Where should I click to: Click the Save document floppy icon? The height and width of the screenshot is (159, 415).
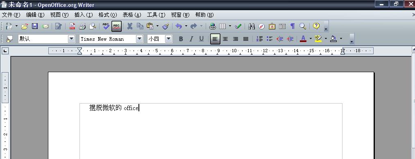(35, 26)
